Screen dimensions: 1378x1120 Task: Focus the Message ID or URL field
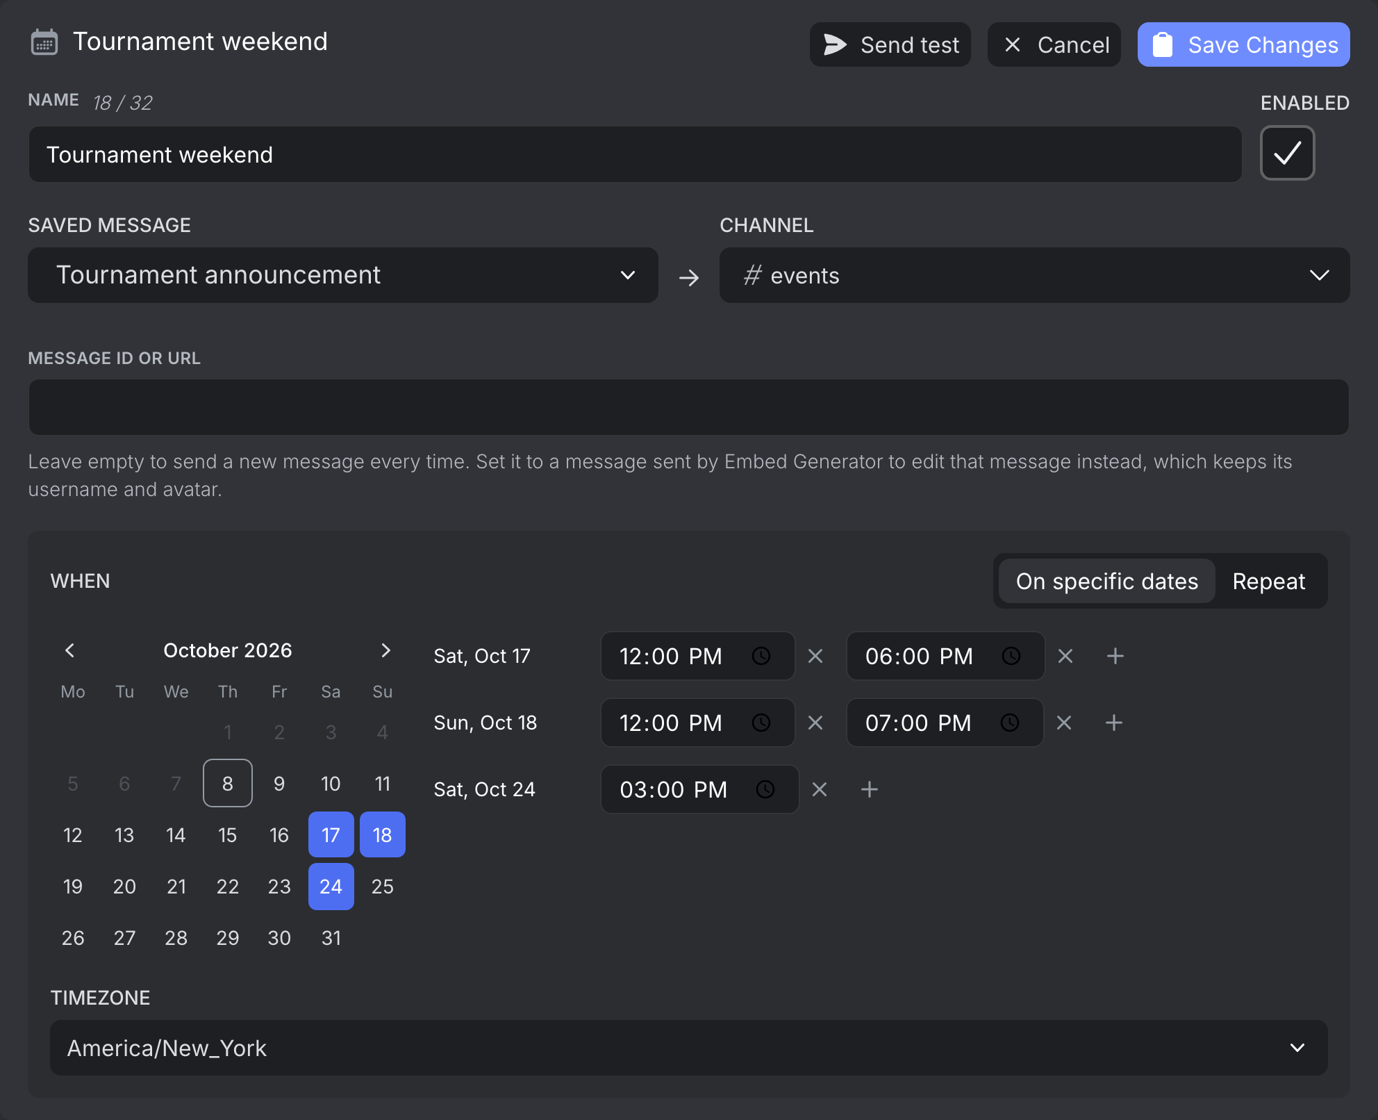[x=688, y=407]
